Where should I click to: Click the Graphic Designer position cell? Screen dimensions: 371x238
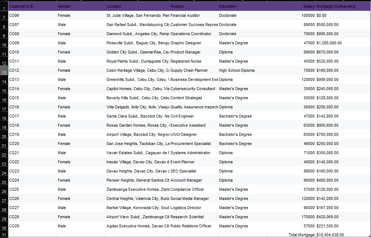(x=194, y=43)
